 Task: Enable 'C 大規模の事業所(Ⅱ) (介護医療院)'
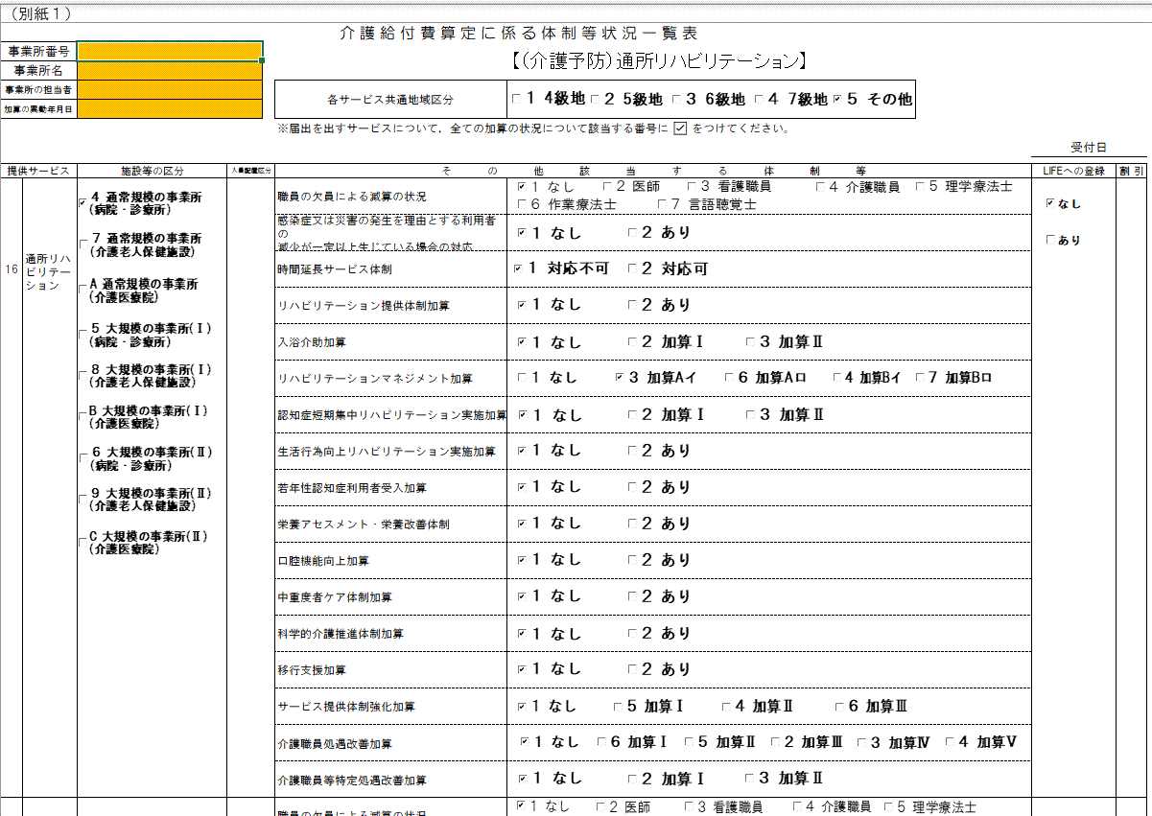(x=82, y=542)
